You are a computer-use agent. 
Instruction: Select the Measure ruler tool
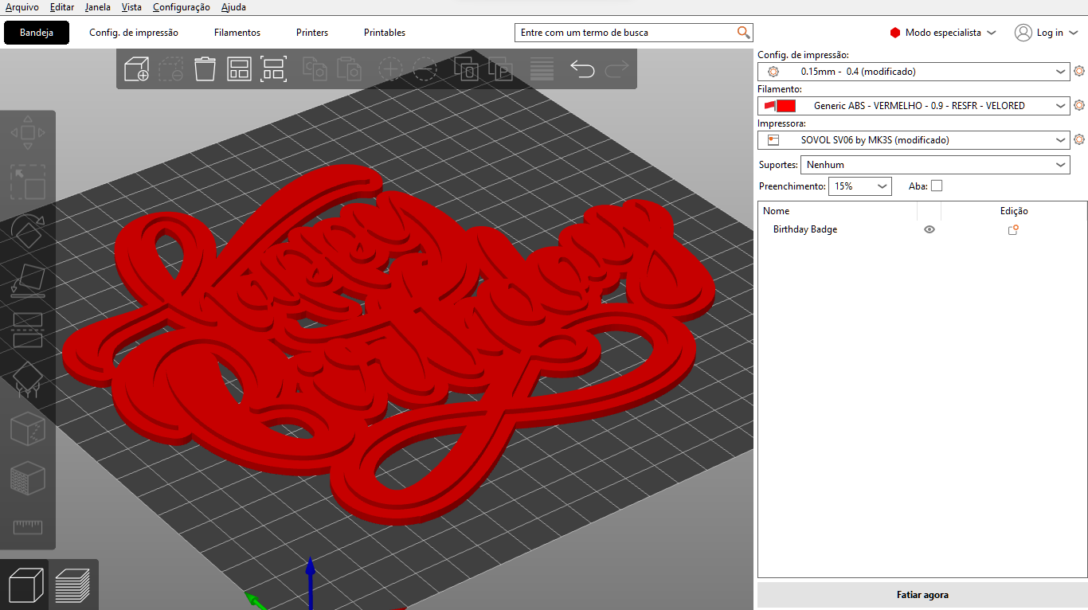[28, 526]
